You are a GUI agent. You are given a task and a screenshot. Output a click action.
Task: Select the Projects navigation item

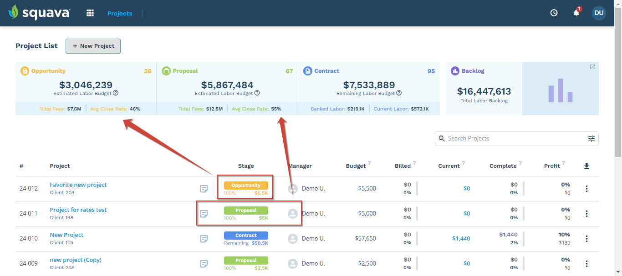119,13
